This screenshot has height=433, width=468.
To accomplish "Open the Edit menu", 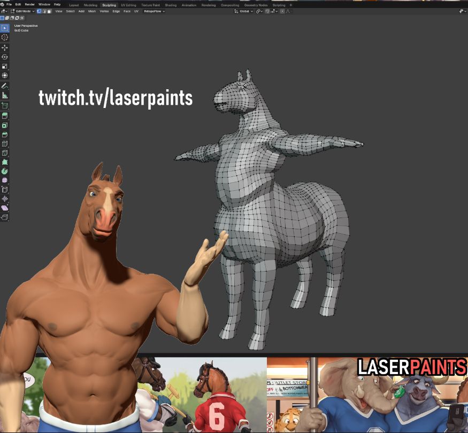I will [18, 4].
